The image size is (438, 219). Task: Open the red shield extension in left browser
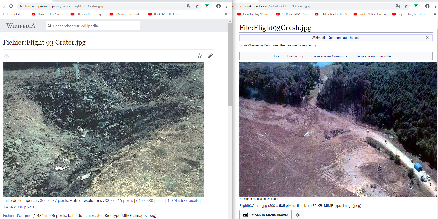point(207,6)
